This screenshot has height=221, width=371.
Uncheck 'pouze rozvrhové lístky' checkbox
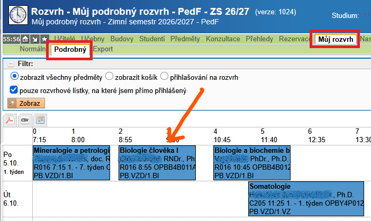pos(14,90)
